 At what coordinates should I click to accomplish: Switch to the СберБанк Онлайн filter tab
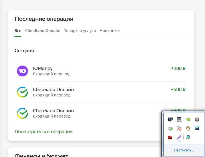tap(42, 31)
